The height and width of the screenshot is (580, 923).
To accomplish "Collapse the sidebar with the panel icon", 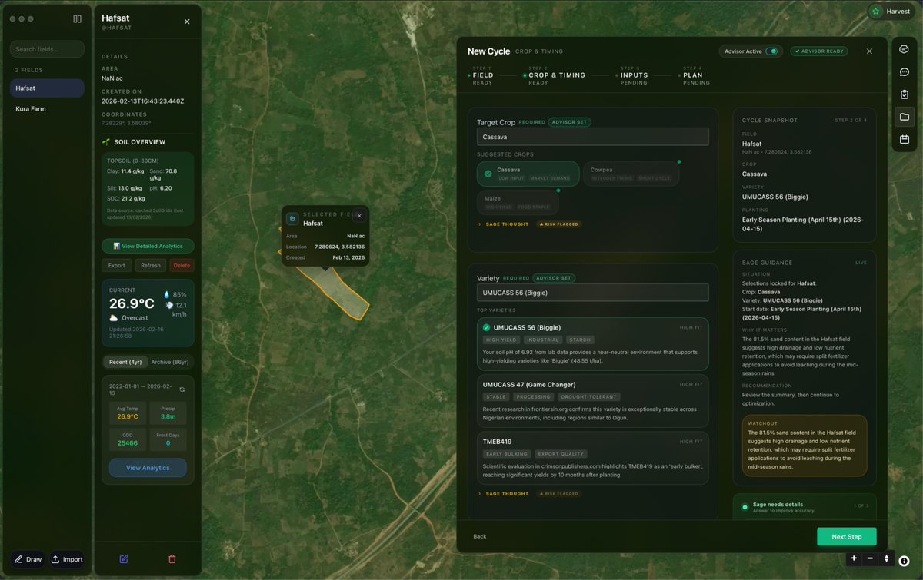I will point(77,18).
